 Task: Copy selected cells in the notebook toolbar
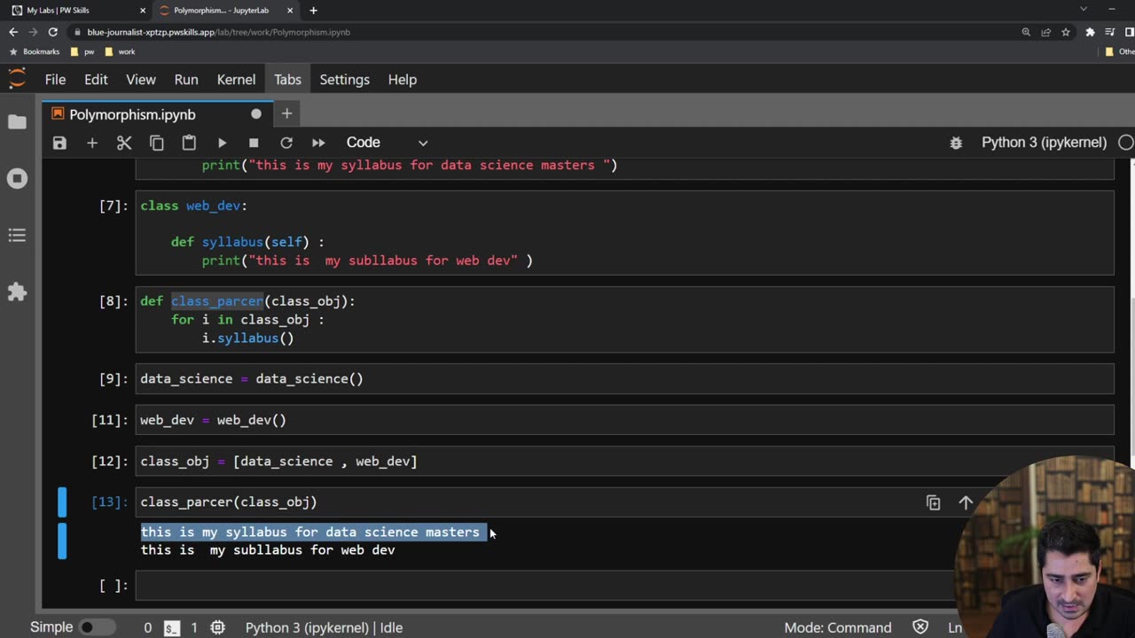click(x=157, y=143)
